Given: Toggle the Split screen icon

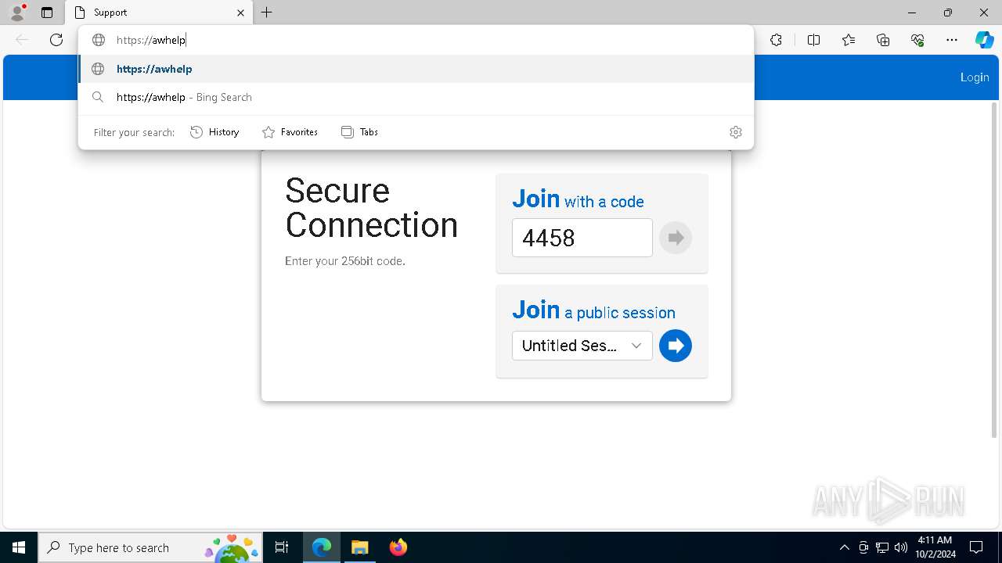Looking at the screenshot, I should 813,40.
